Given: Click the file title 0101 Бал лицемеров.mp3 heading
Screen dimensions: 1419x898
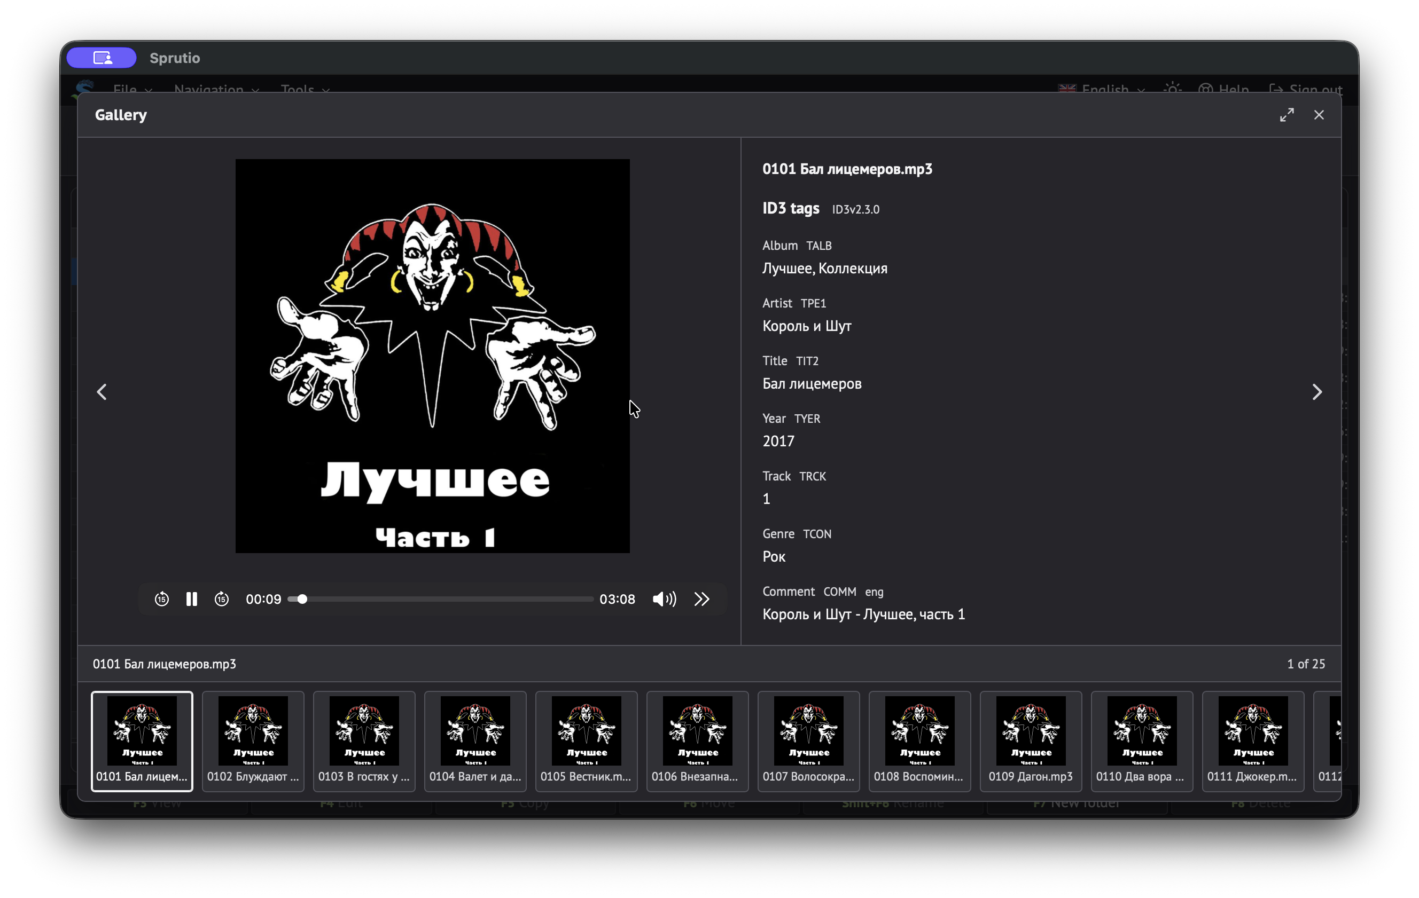Looking at the screenshot, I should pyautogui.click(x=847, y=169).
